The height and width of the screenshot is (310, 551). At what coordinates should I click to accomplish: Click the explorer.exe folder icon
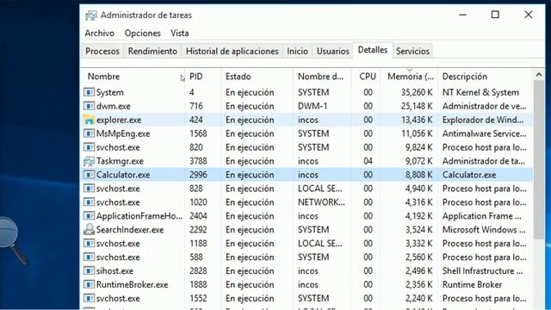point(89,120)
